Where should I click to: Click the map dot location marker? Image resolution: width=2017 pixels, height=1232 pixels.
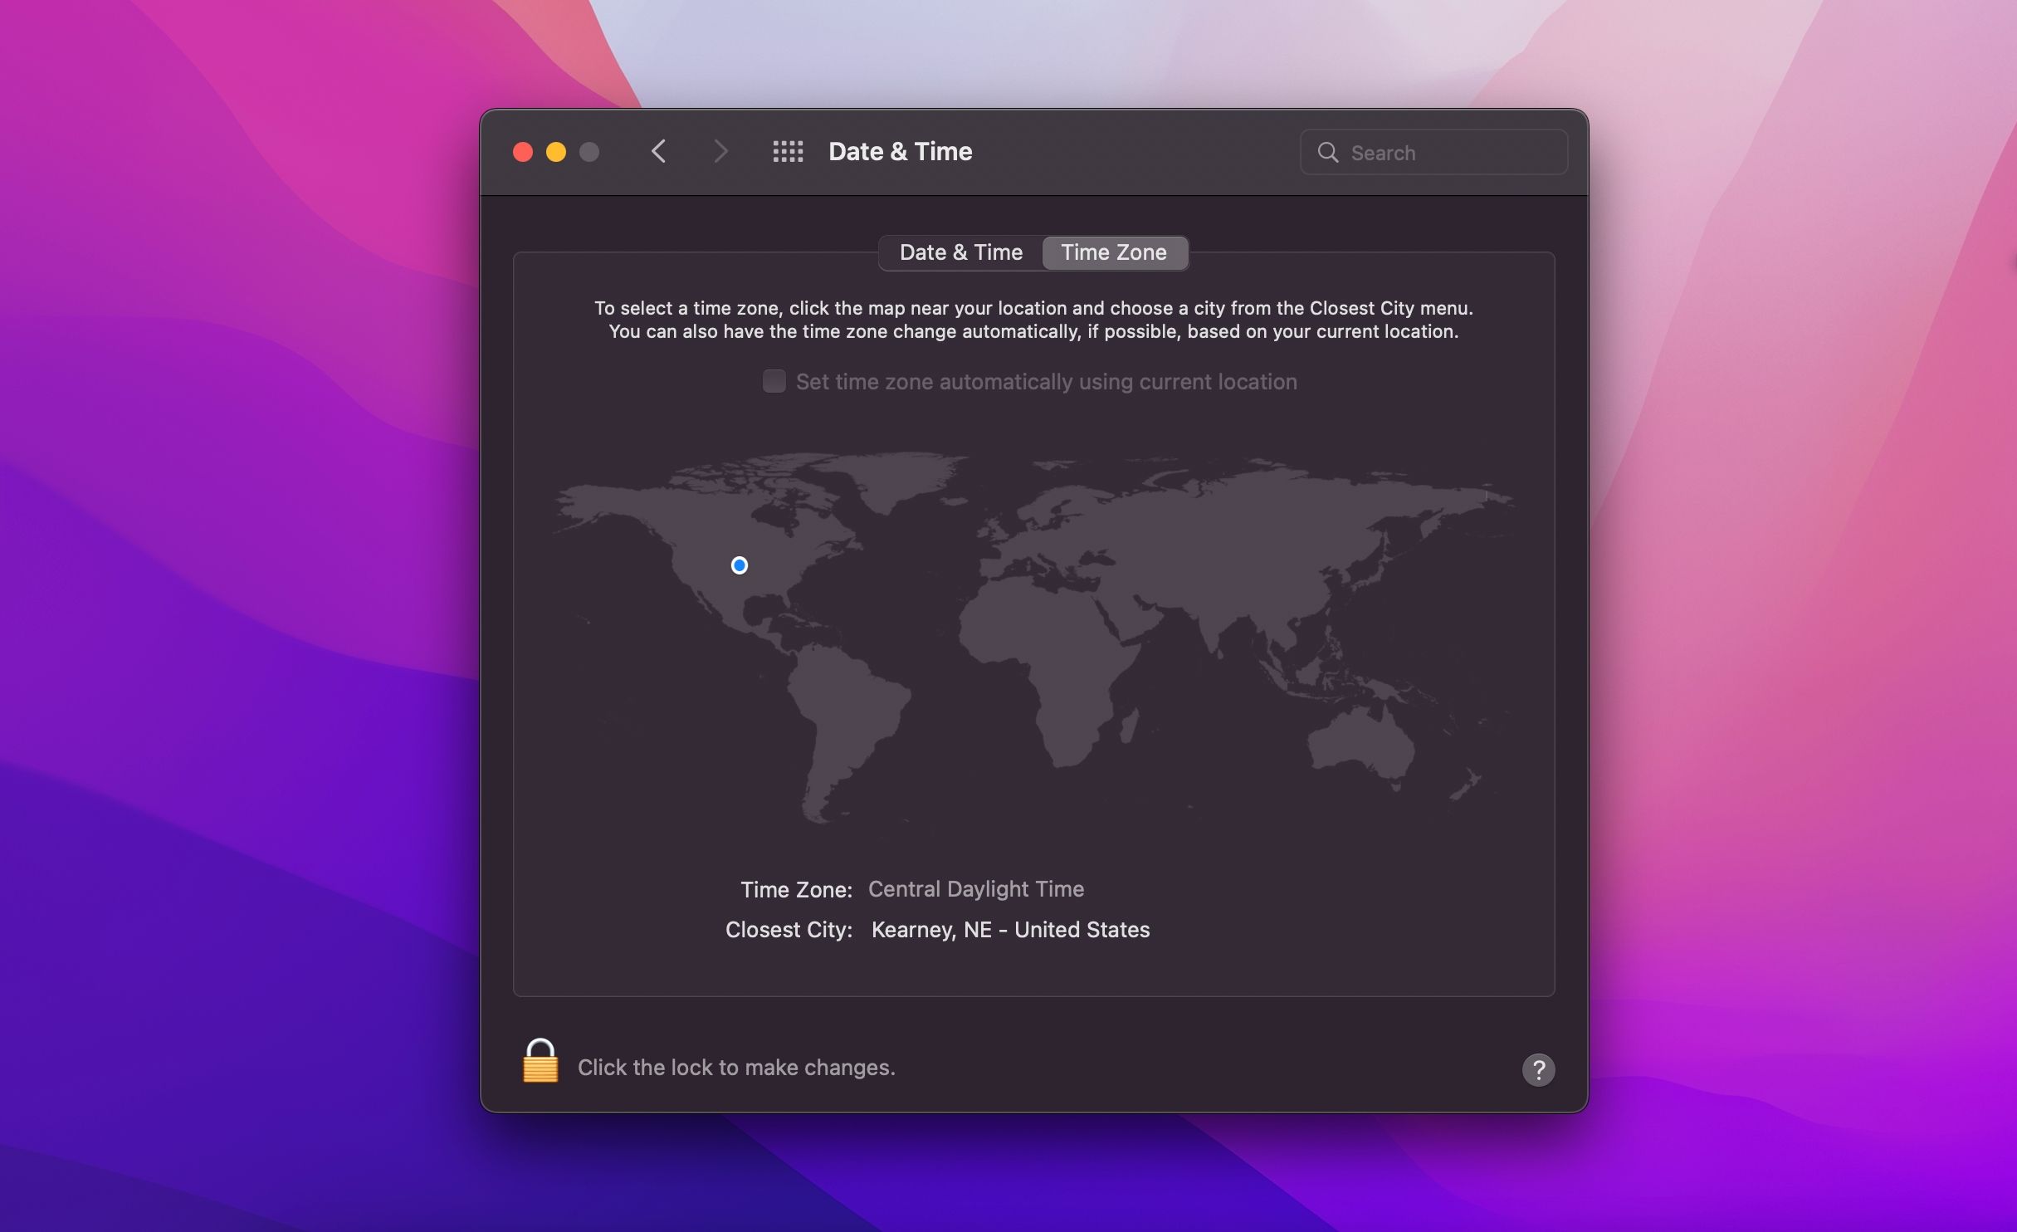click(738, 565)
